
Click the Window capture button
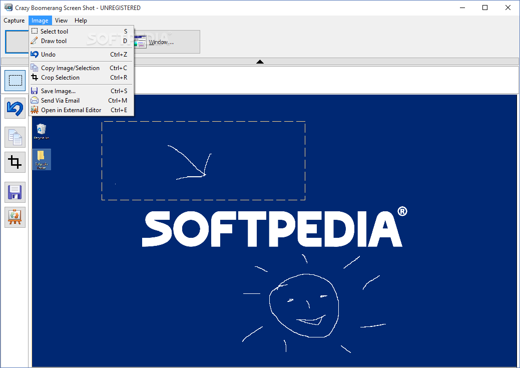click(x=167, y=42)
